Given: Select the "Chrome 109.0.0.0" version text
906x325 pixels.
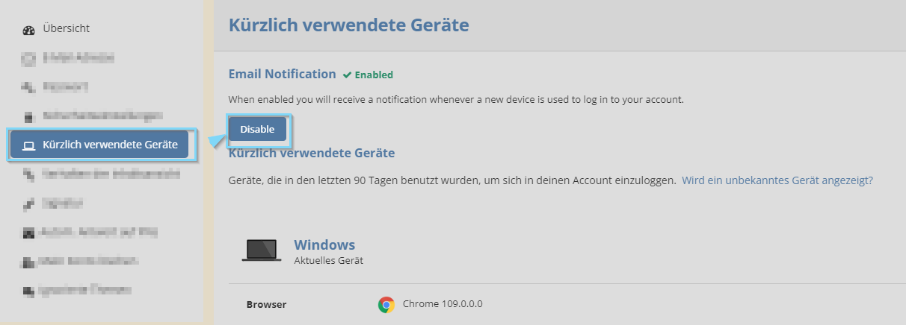Looking at the screenshot, I should tap(443, 304).
